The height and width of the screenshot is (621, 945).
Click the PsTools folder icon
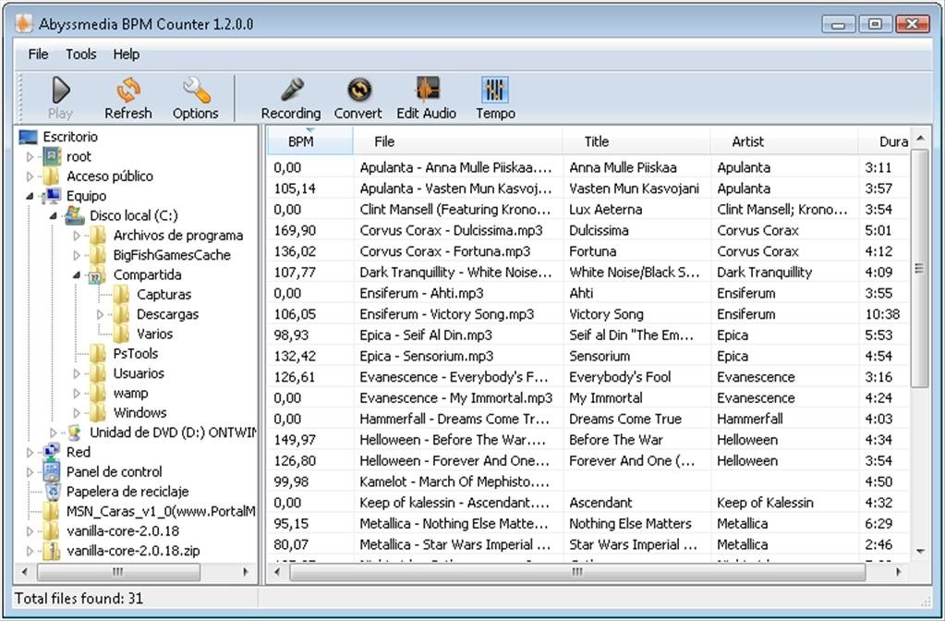click(x=98, y=354)
